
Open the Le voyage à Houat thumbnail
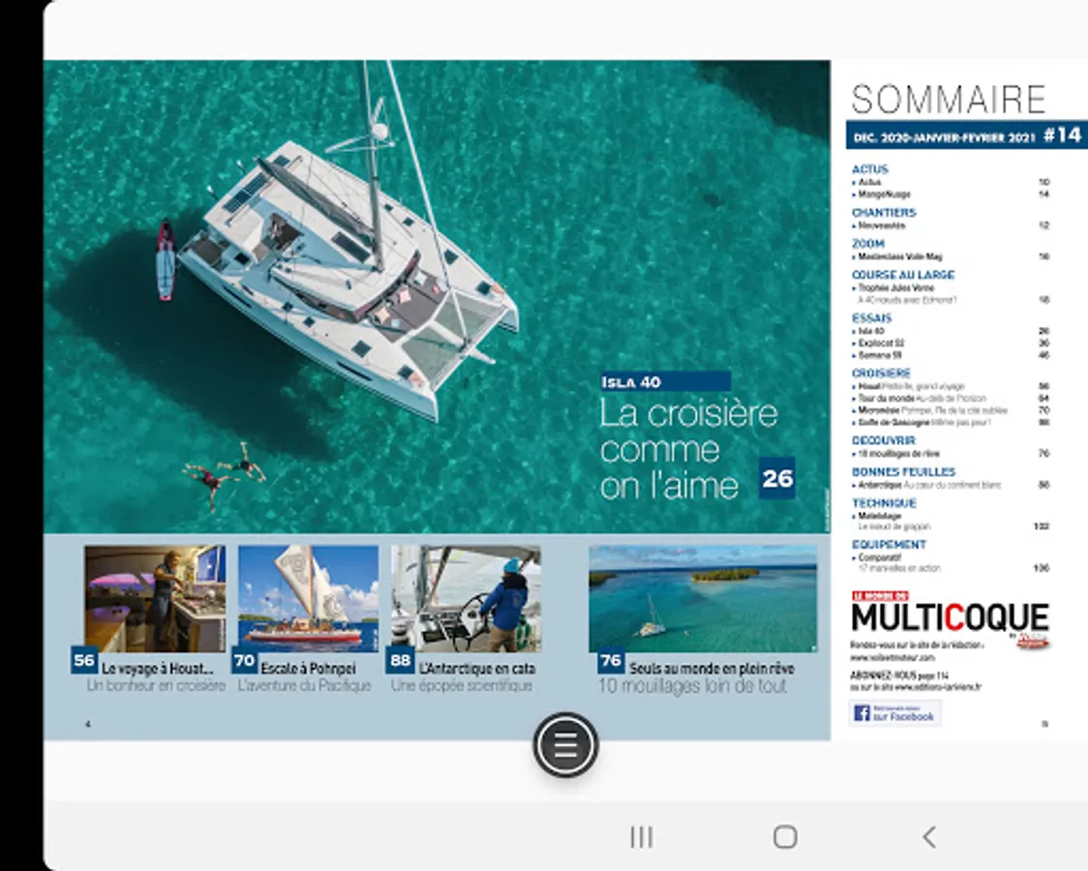(155, 598)
